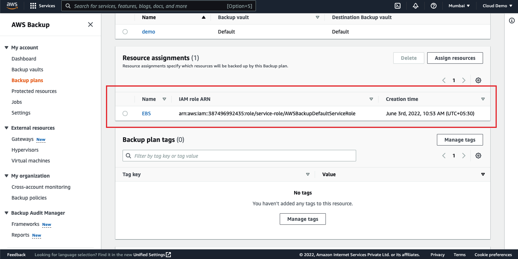This screenshot has height=259, width=518.
Task: Open the EBS resource assignment link
Action: 146,113
